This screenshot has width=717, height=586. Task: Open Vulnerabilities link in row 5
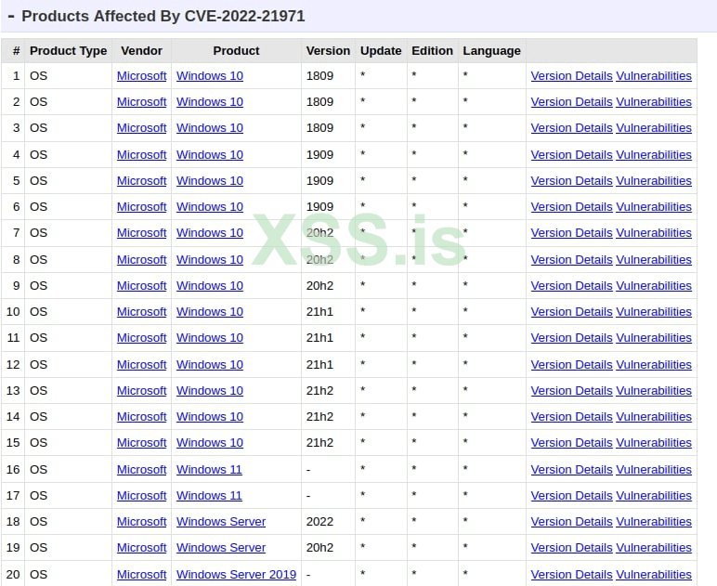click(654, 181)
